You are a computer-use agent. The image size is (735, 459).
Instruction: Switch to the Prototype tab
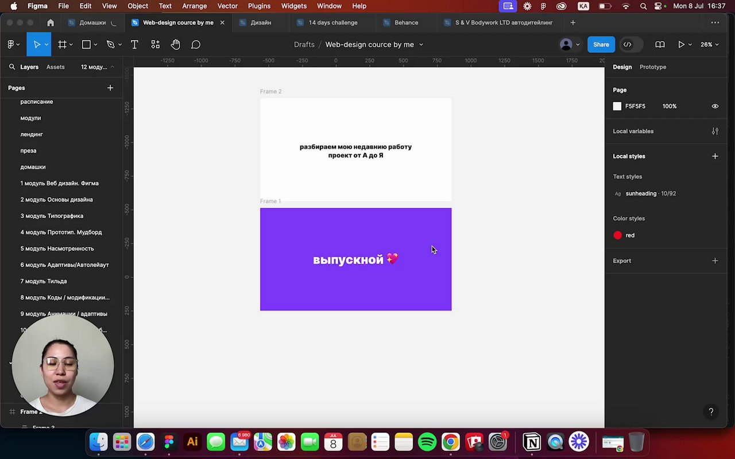point(653,67)
